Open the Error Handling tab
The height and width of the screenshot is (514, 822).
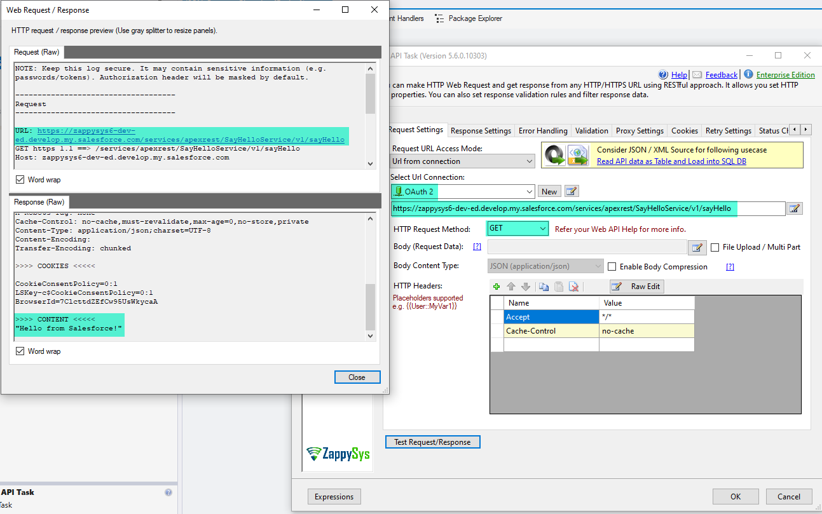543,131
